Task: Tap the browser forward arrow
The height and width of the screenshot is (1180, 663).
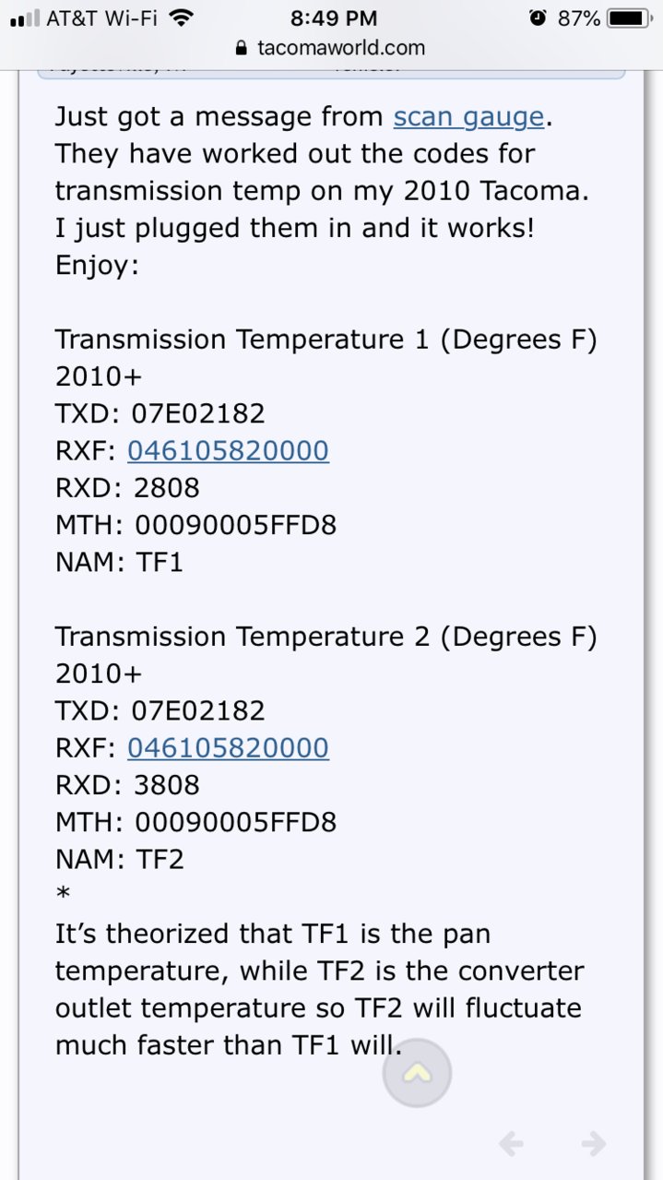Action: (x=593, y=1144)
